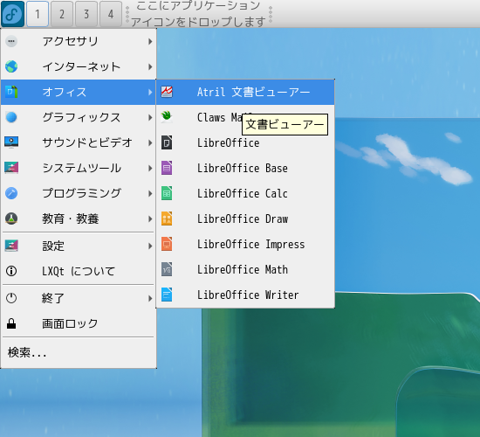
Task: Switch to workspace 3
Action: coord(86,14)
